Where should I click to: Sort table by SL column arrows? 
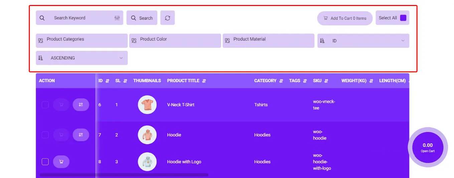(x=125, y=81)
